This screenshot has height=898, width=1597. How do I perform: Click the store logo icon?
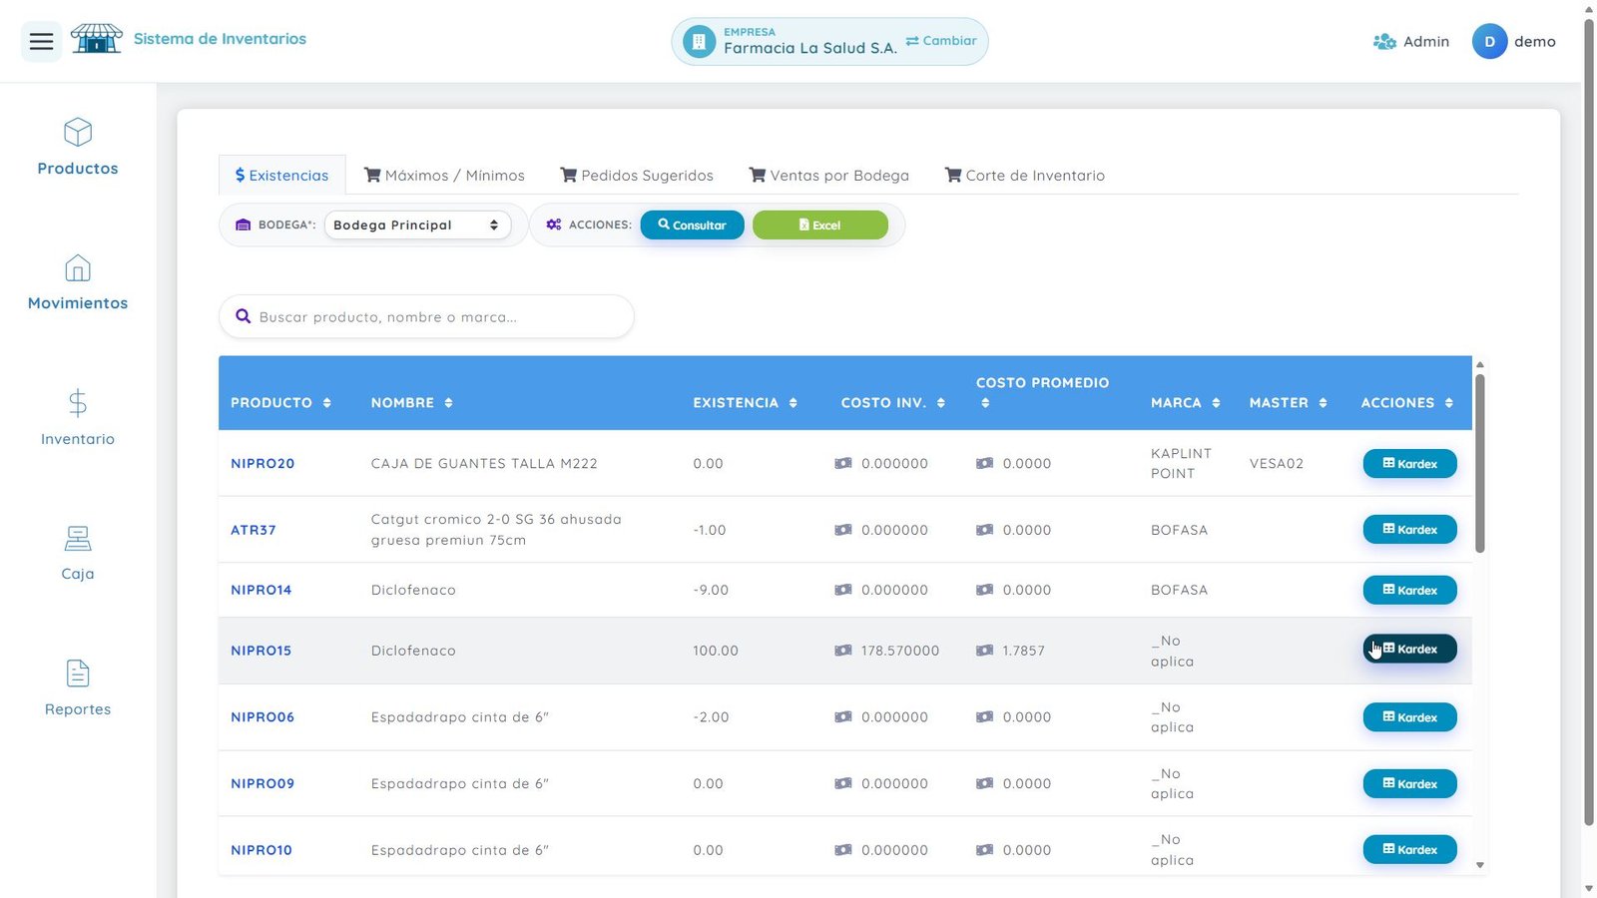96,39
